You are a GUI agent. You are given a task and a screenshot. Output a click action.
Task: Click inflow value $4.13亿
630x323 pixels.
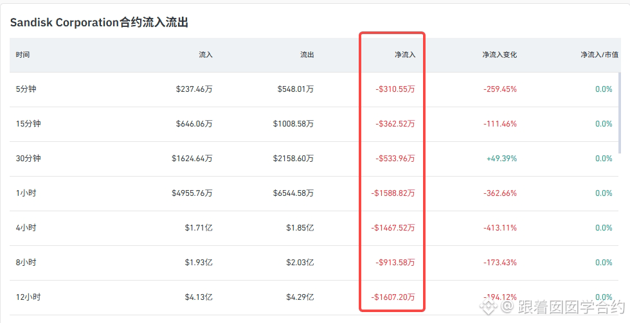(199, 297)
